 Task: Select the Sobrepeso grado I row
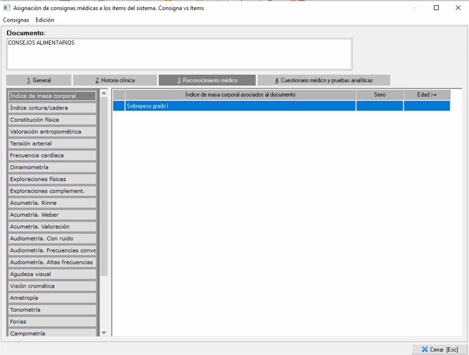point(240,106)
